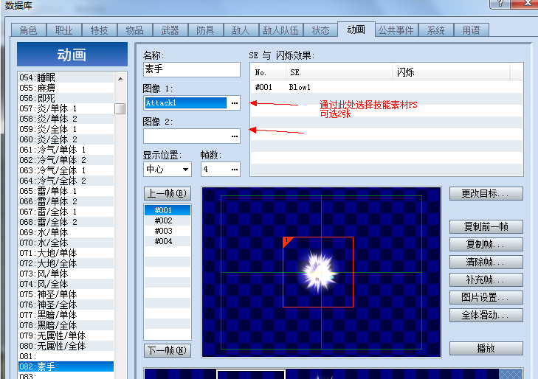This screenshot has width=538, height=379.
Task: Switch to the 物品 tab
Action: pyautogui.click(x=134, y=30)
